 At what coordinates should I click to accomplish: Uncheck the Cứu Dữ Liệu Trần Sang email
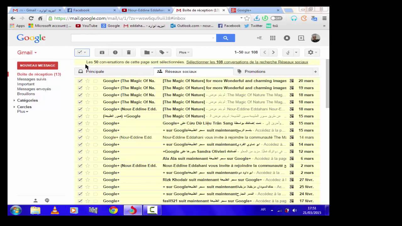tap(80, 123)
